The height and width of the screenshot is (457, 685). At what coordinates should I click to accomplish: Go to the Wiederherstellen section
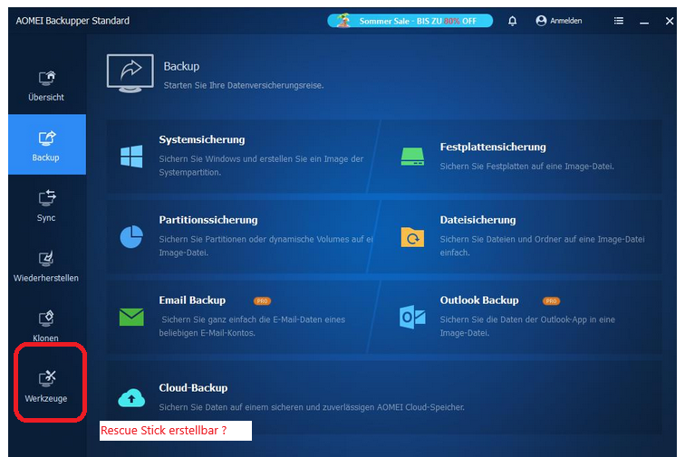pyautogui.click(x=46, y=266)
